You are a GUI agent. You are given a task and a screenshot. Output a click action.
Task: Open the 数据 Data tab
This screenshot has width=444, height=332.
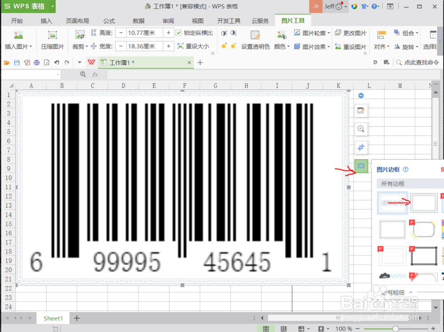(x=139, y=21)
